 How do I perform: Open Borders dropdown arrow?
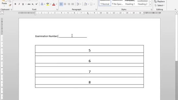(94, 4)
